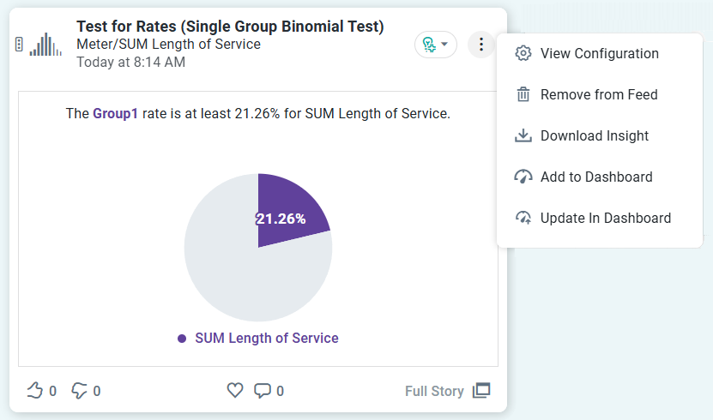Select View Configuration from the menu
The height and width of the screenshot is (420, 713).
599,54
